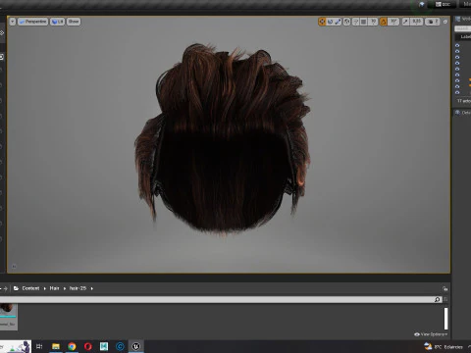471x353 pixels.
Task: Click the Label column header in outliner
Action: pos(465,37)
